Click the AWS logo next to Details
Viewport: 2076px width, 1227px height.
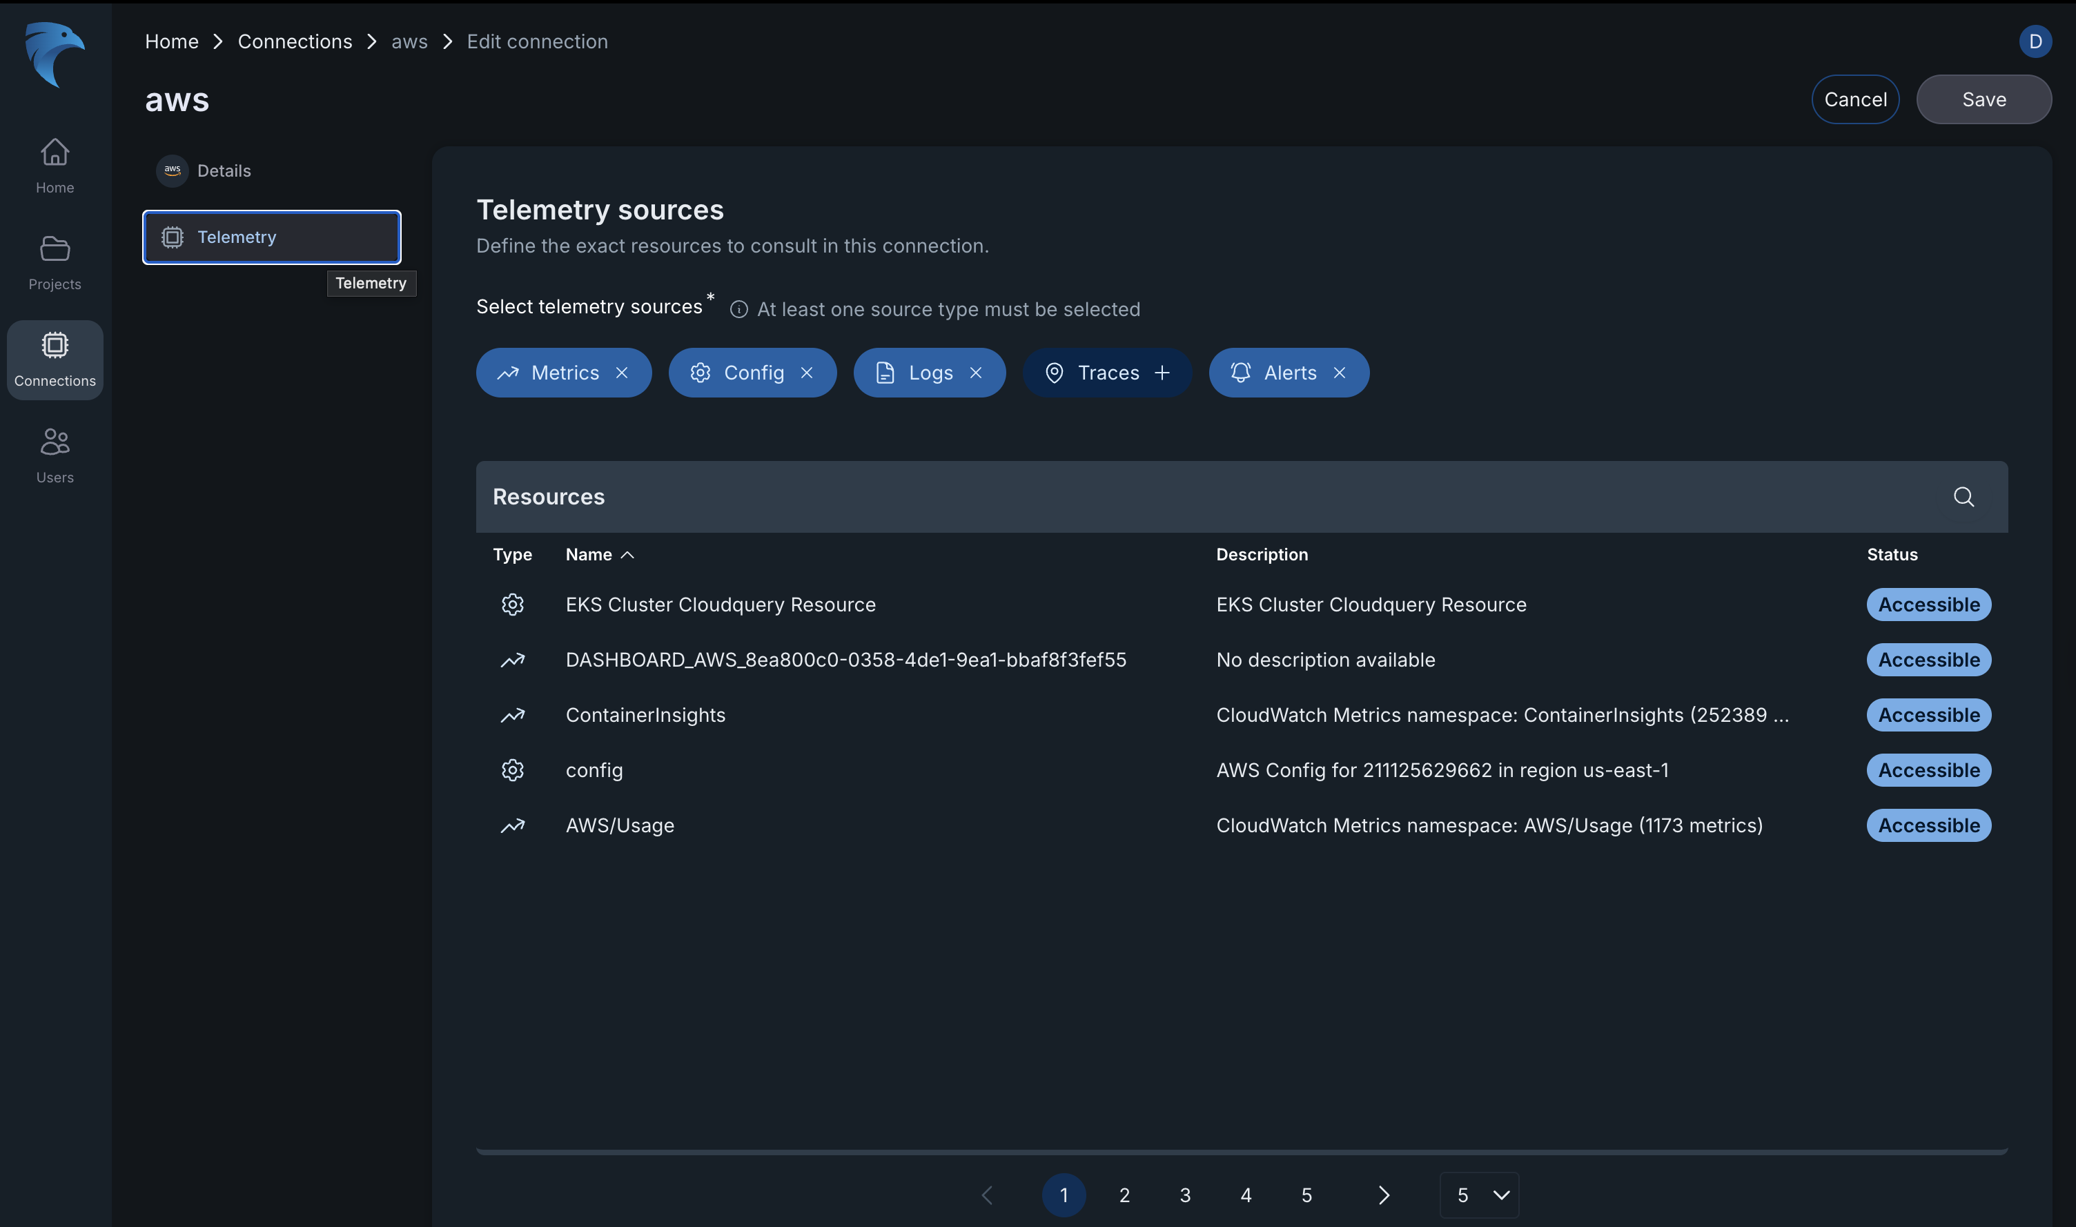pyautogui.click(x=171, y=170)
